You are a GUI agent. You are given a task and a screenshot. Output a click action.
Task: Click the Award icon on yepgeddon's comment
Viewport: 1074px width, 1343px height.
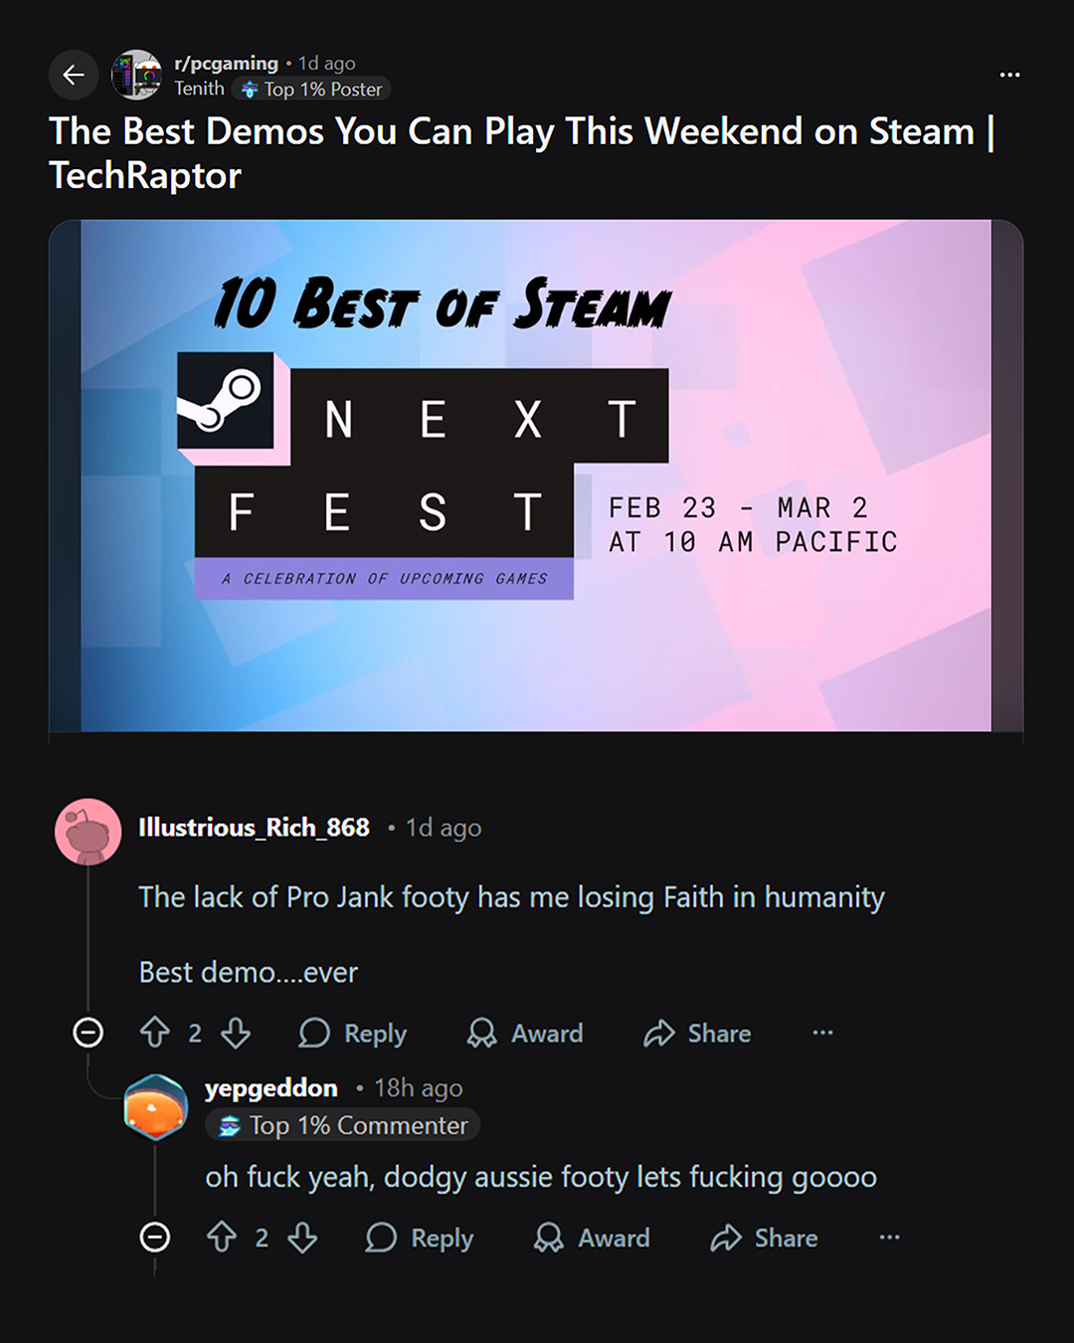pyautogui.click(x=548, y=1238)
